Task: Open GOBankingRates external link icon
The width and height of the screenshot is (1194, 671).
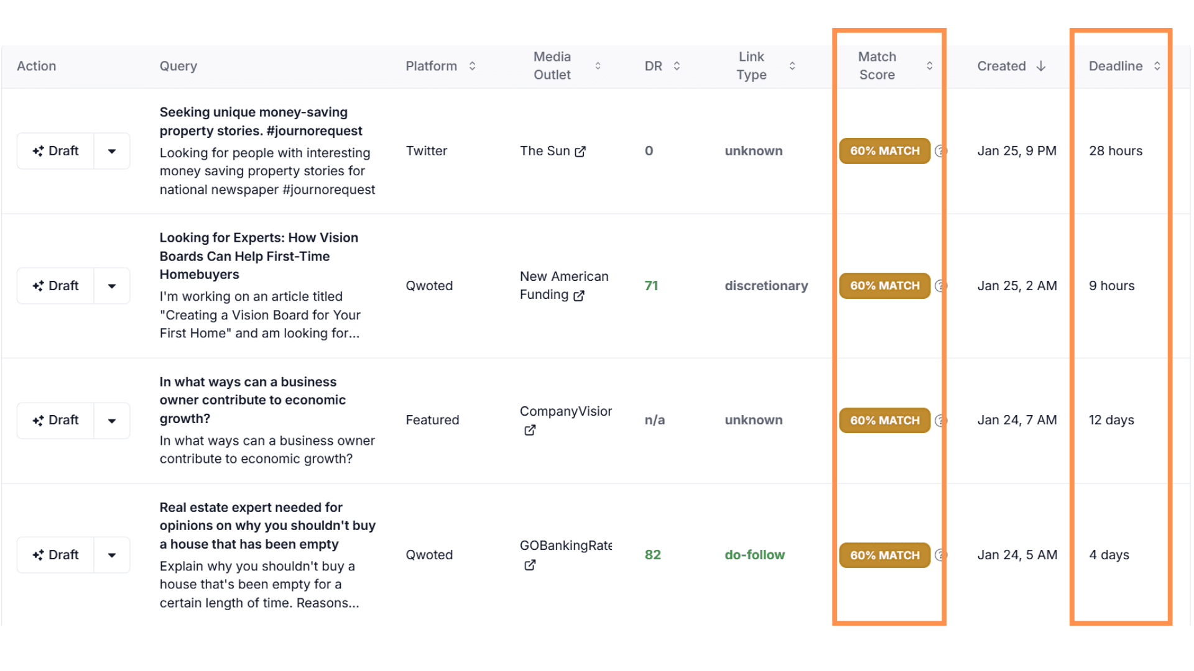Action: click(530, 565)
